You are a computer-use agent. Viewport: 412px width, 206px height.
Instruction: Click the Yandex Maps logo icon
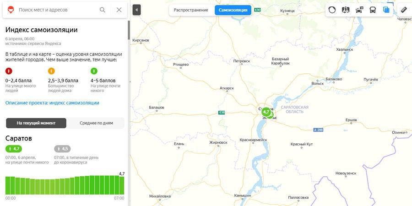point(11,10)
